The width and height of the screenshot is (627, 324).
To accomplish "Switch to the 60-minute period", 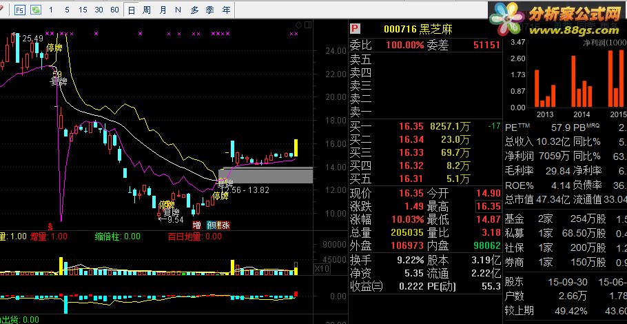I will click(x=115, y=10).
